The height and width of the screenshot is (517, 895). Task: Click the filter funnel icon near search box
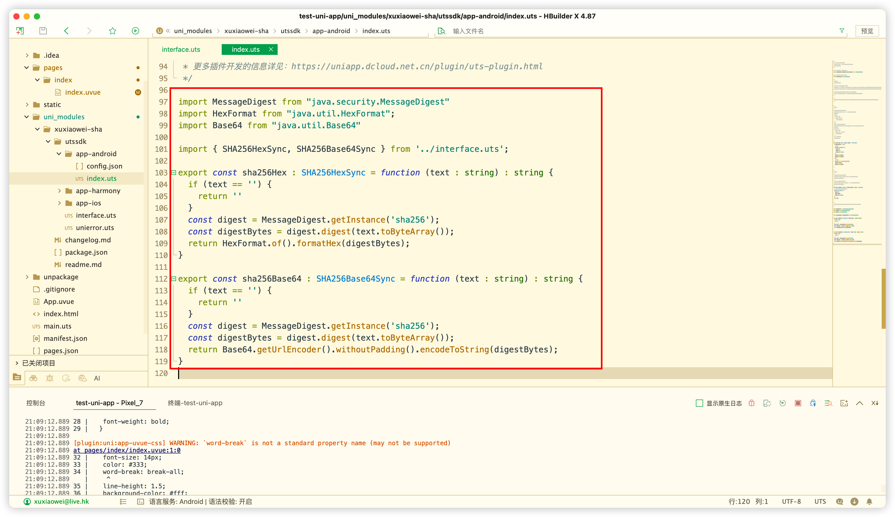[x=841, y=31]
